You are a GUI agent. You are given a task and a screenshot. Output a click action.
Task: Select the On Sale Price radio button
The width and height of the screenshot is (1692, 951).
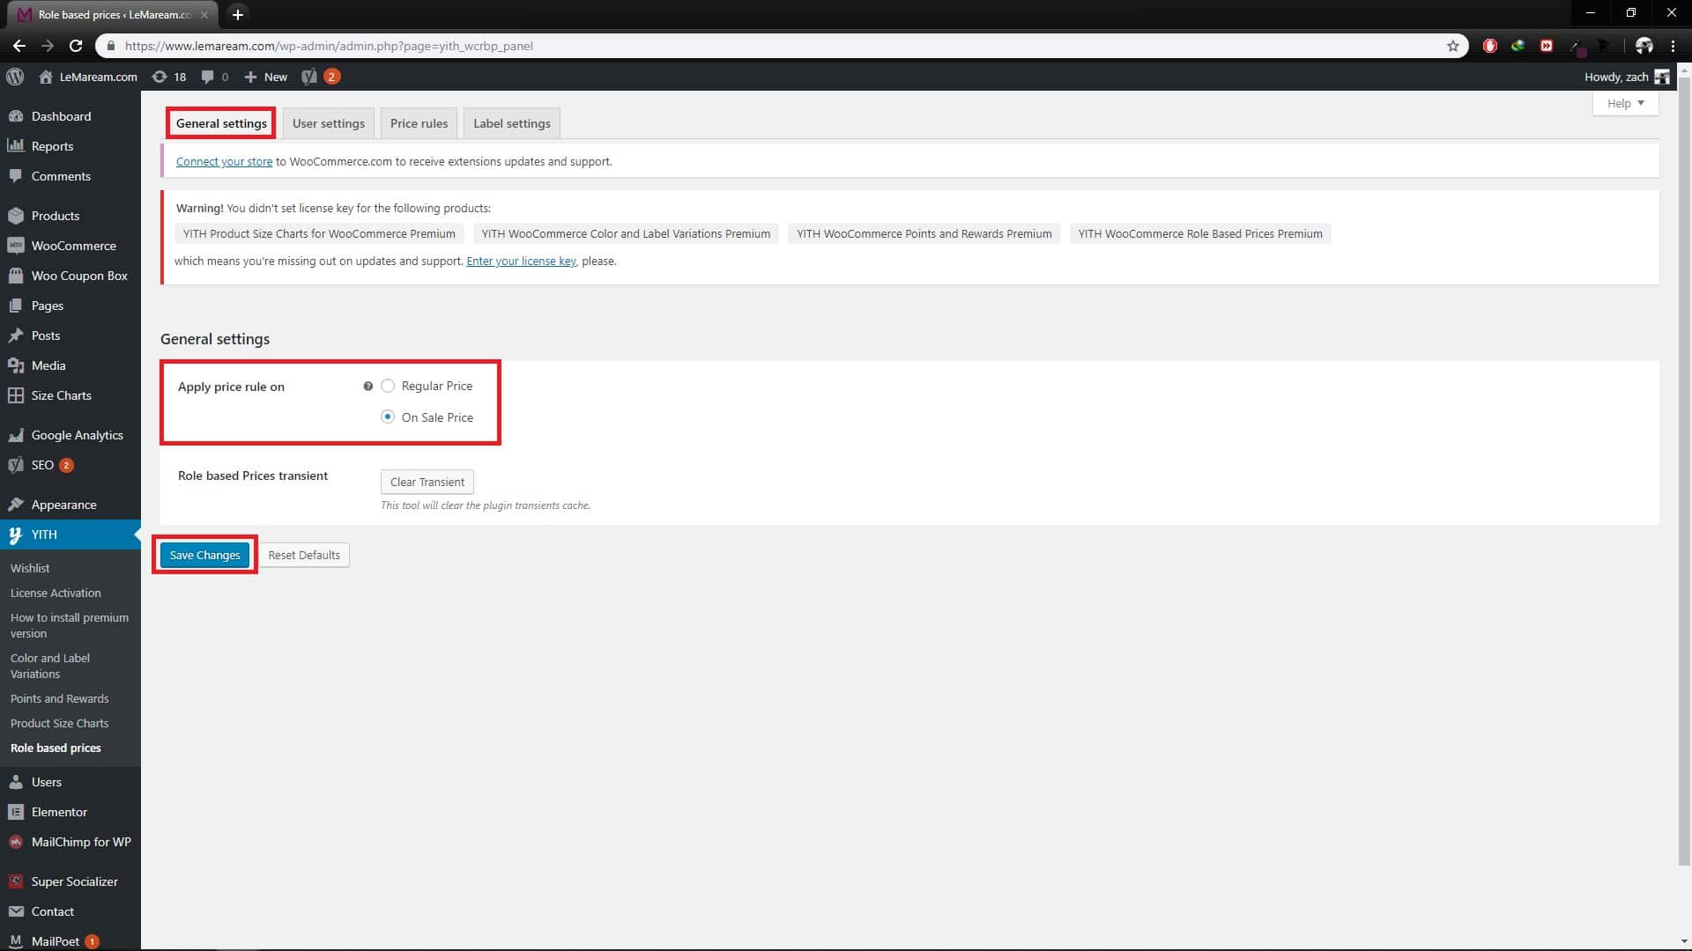[x=388, y=417]
